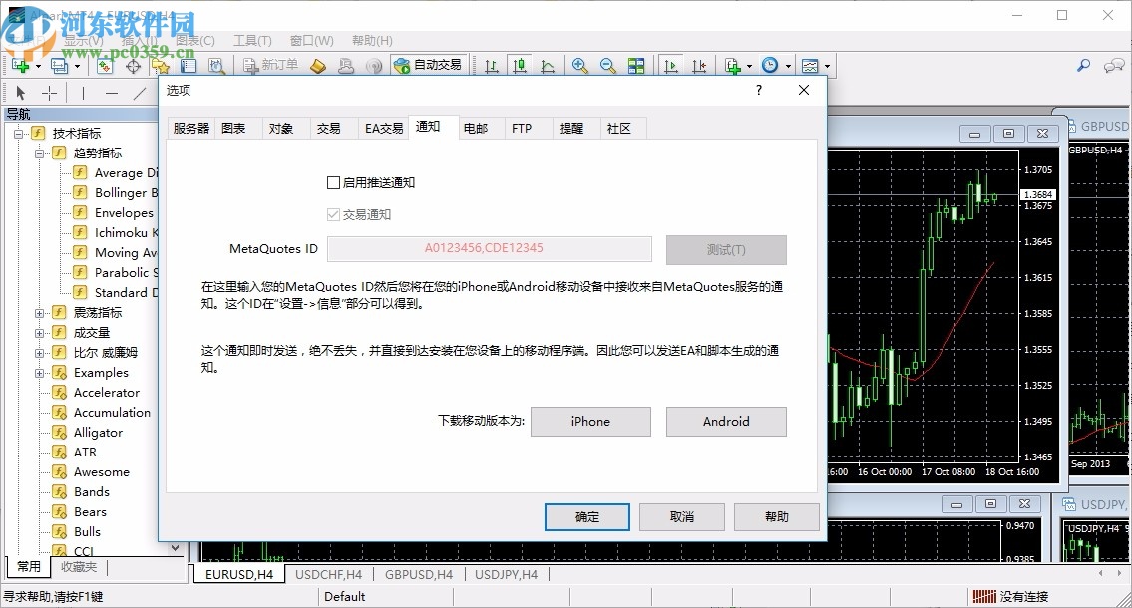Screen dimensions: 1132x608
Task: Switch to bar chart icon
Action: click(x=492, y=67)
